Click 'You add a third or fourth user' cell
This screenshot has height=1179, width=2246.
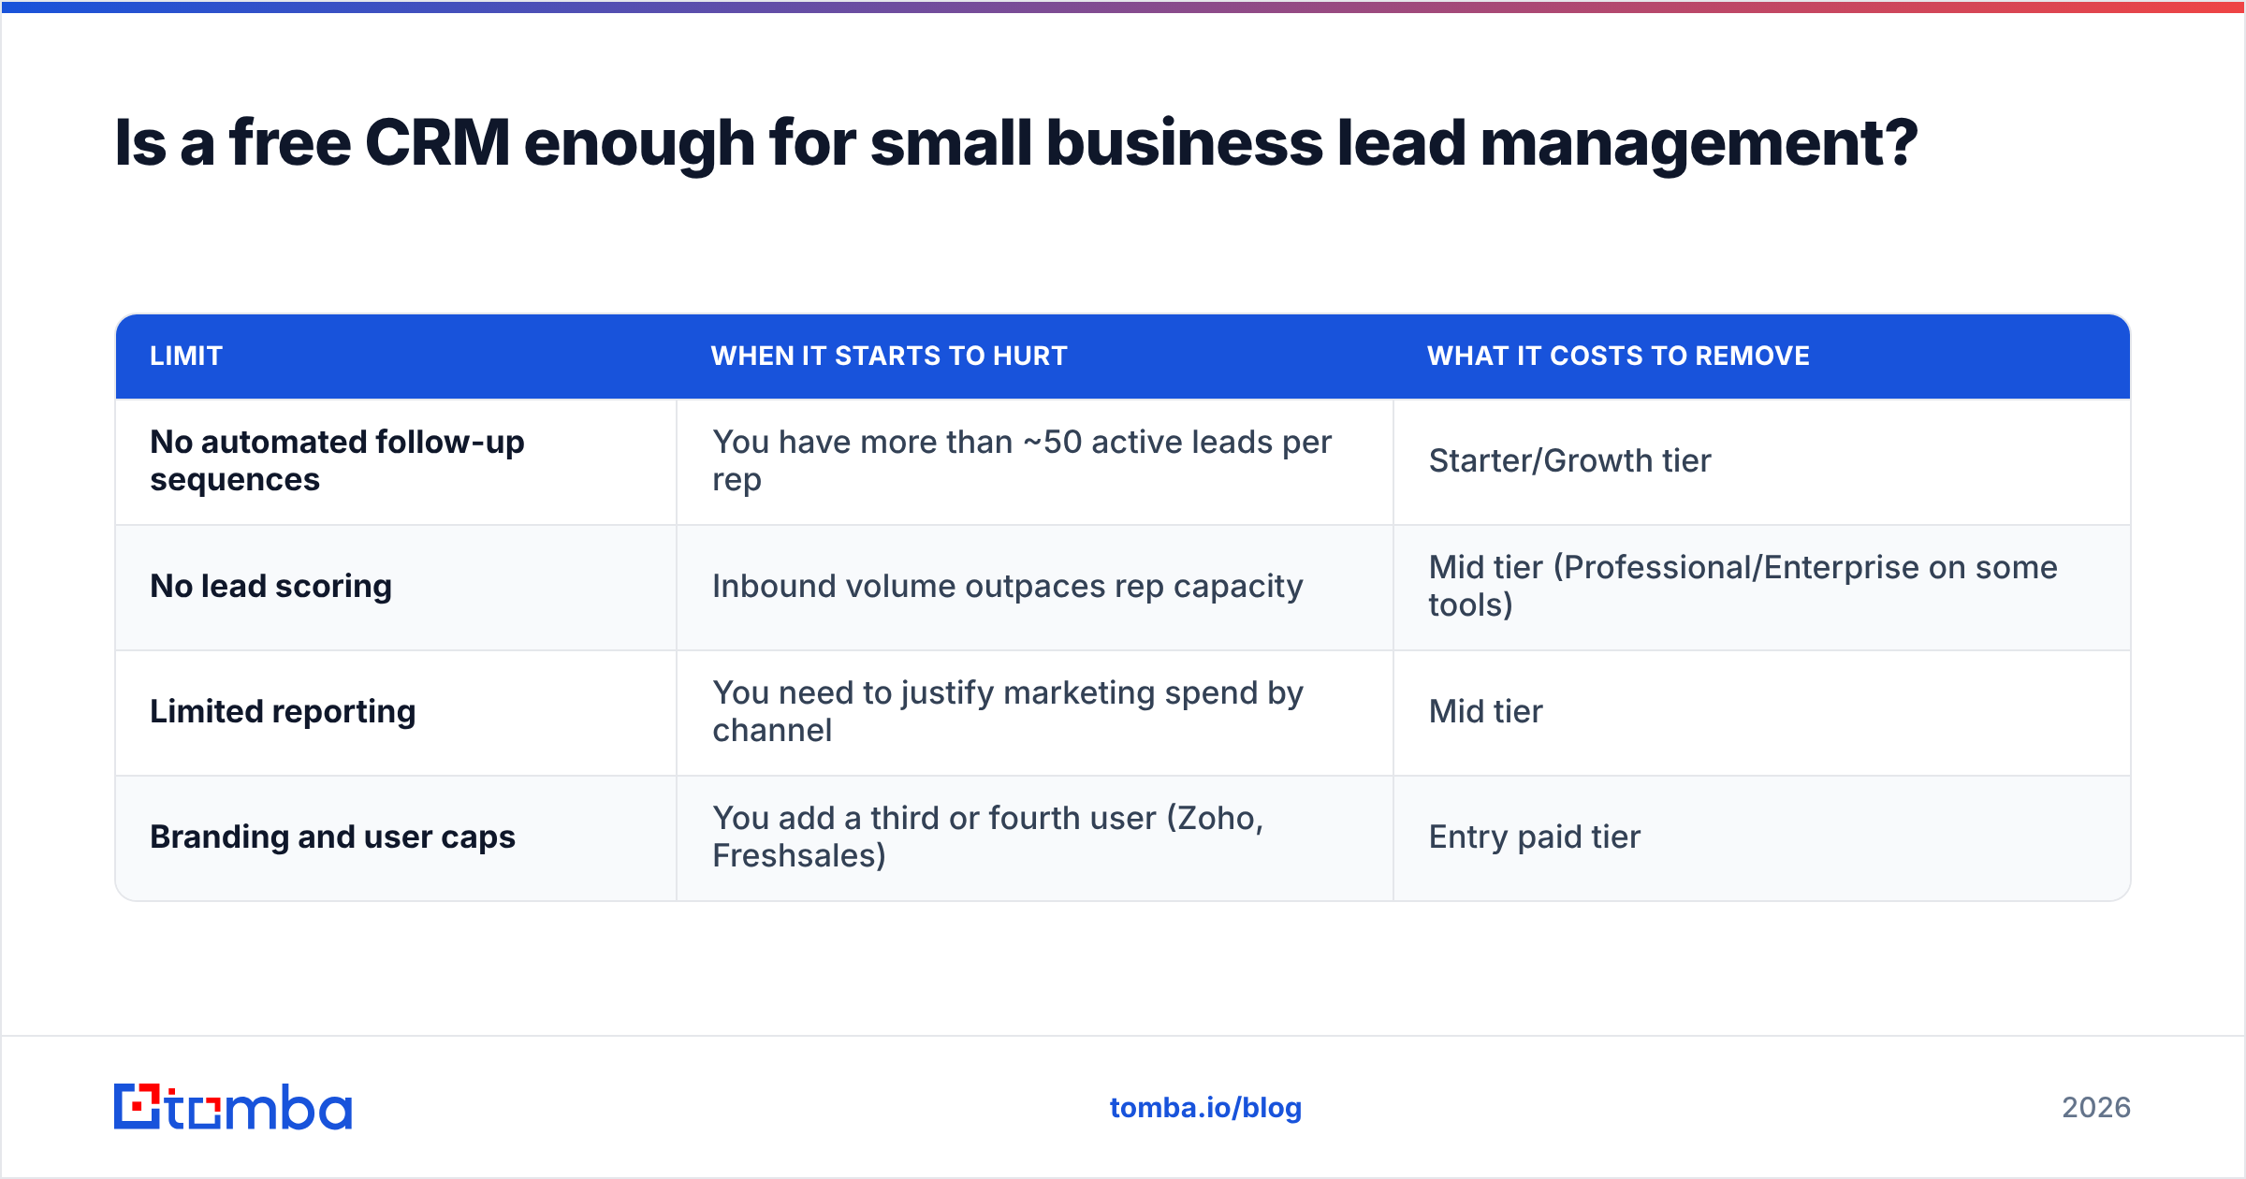pos(1035,837)
